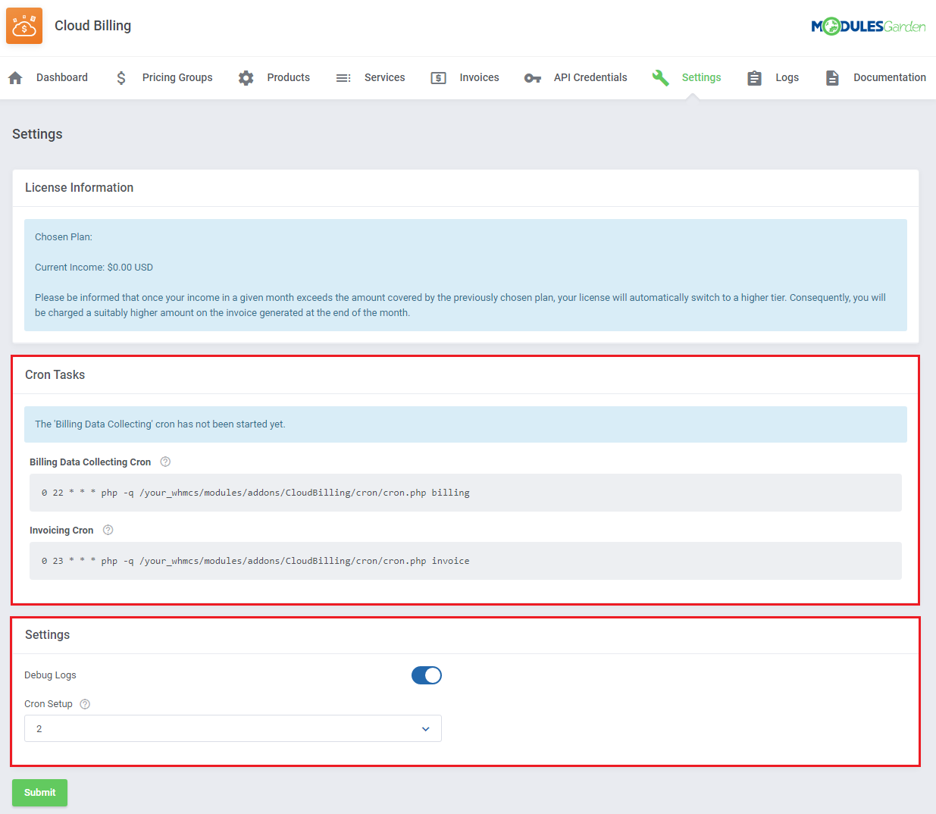Open the Dashboard tab
The width and height of the screenshot is (936, 814).
pyautogui.click(x=62, y=77)
